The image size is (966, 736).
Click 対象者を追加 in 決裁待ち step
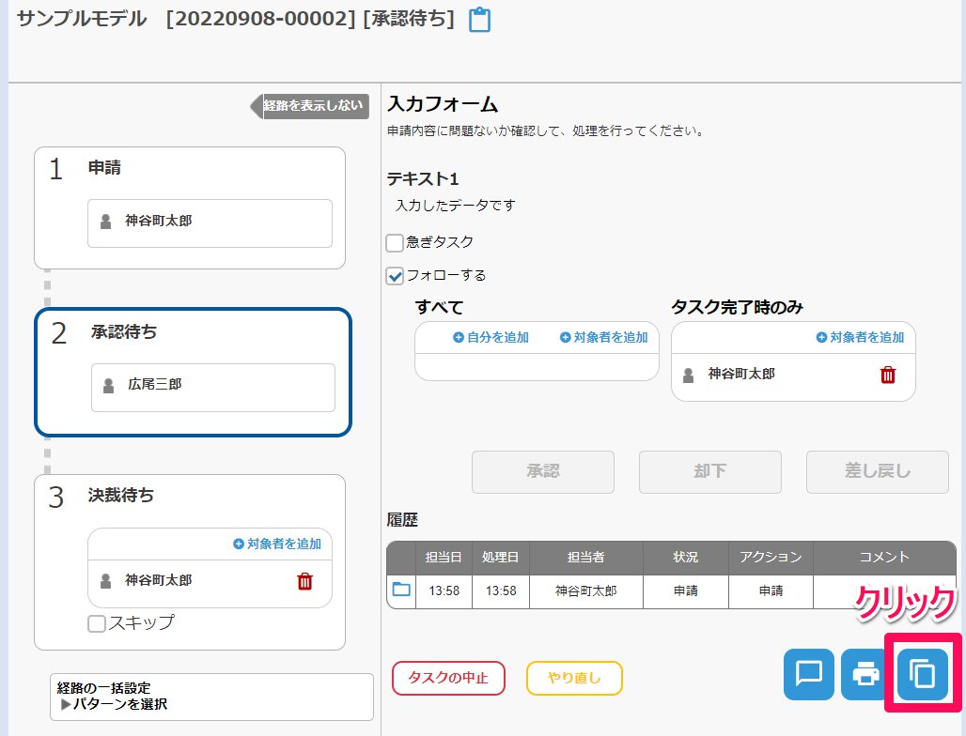tap(276, 544)
